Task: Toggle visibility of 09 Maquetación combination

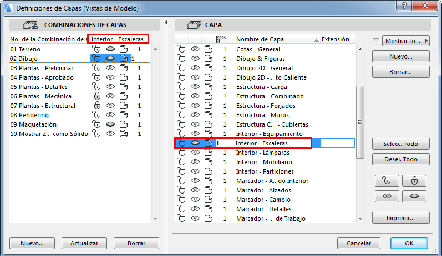Action: click(110, 124)
